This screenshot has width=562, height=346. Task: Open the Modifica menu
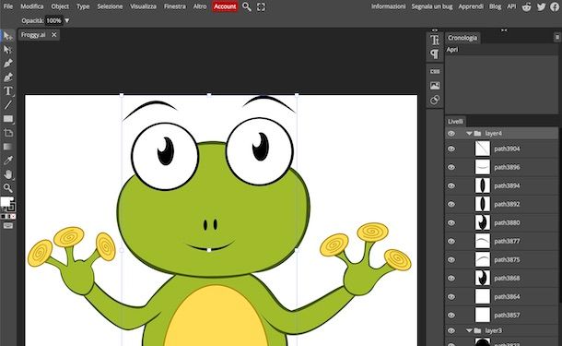click(32, 6)
